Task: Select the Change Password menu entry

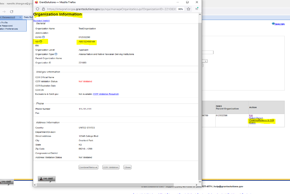Action: click(x=7, y=26)
